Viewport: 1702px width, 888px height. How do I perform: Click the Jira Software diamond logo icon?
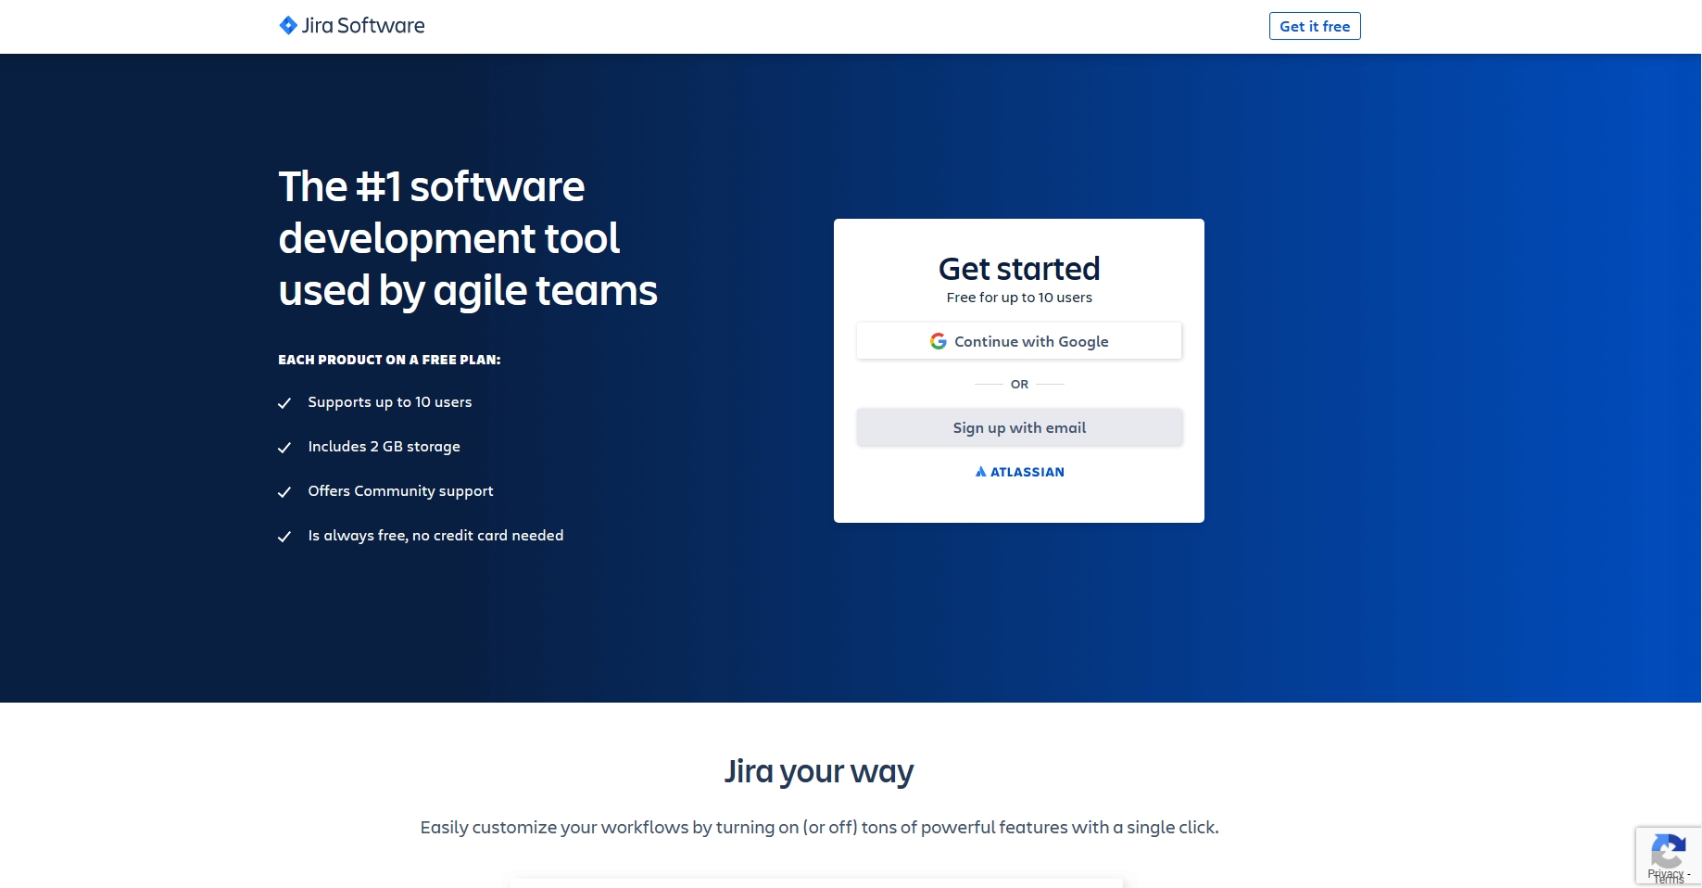pos(287,25)
